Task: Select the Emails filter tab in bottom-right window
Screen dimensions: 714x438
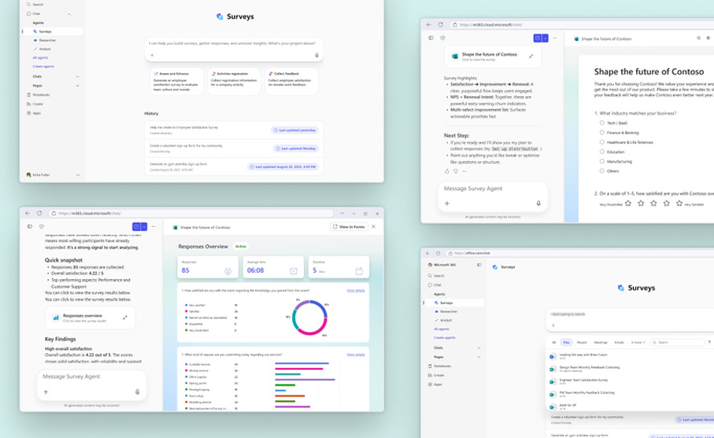Action: [619, 343]
